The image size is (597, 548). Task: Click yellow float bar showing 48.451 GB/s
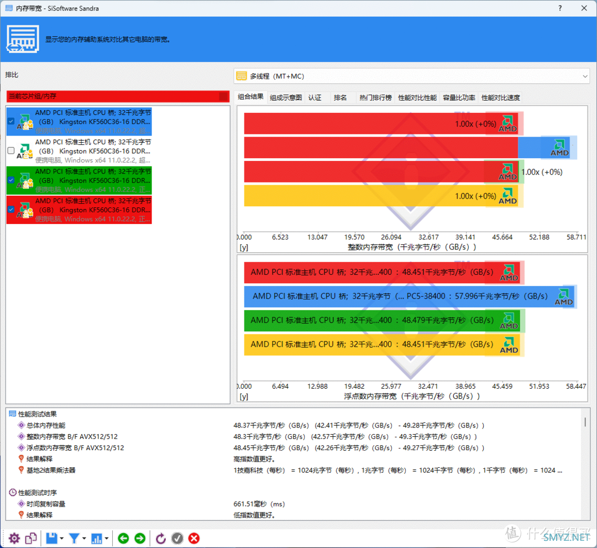coord(384,345)
